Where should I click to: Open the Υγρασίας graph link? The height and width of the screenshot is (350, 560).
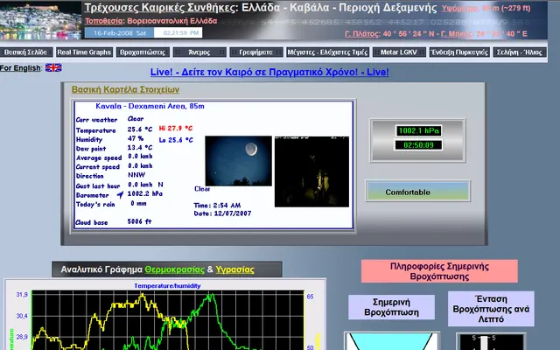tap(235, 269)
